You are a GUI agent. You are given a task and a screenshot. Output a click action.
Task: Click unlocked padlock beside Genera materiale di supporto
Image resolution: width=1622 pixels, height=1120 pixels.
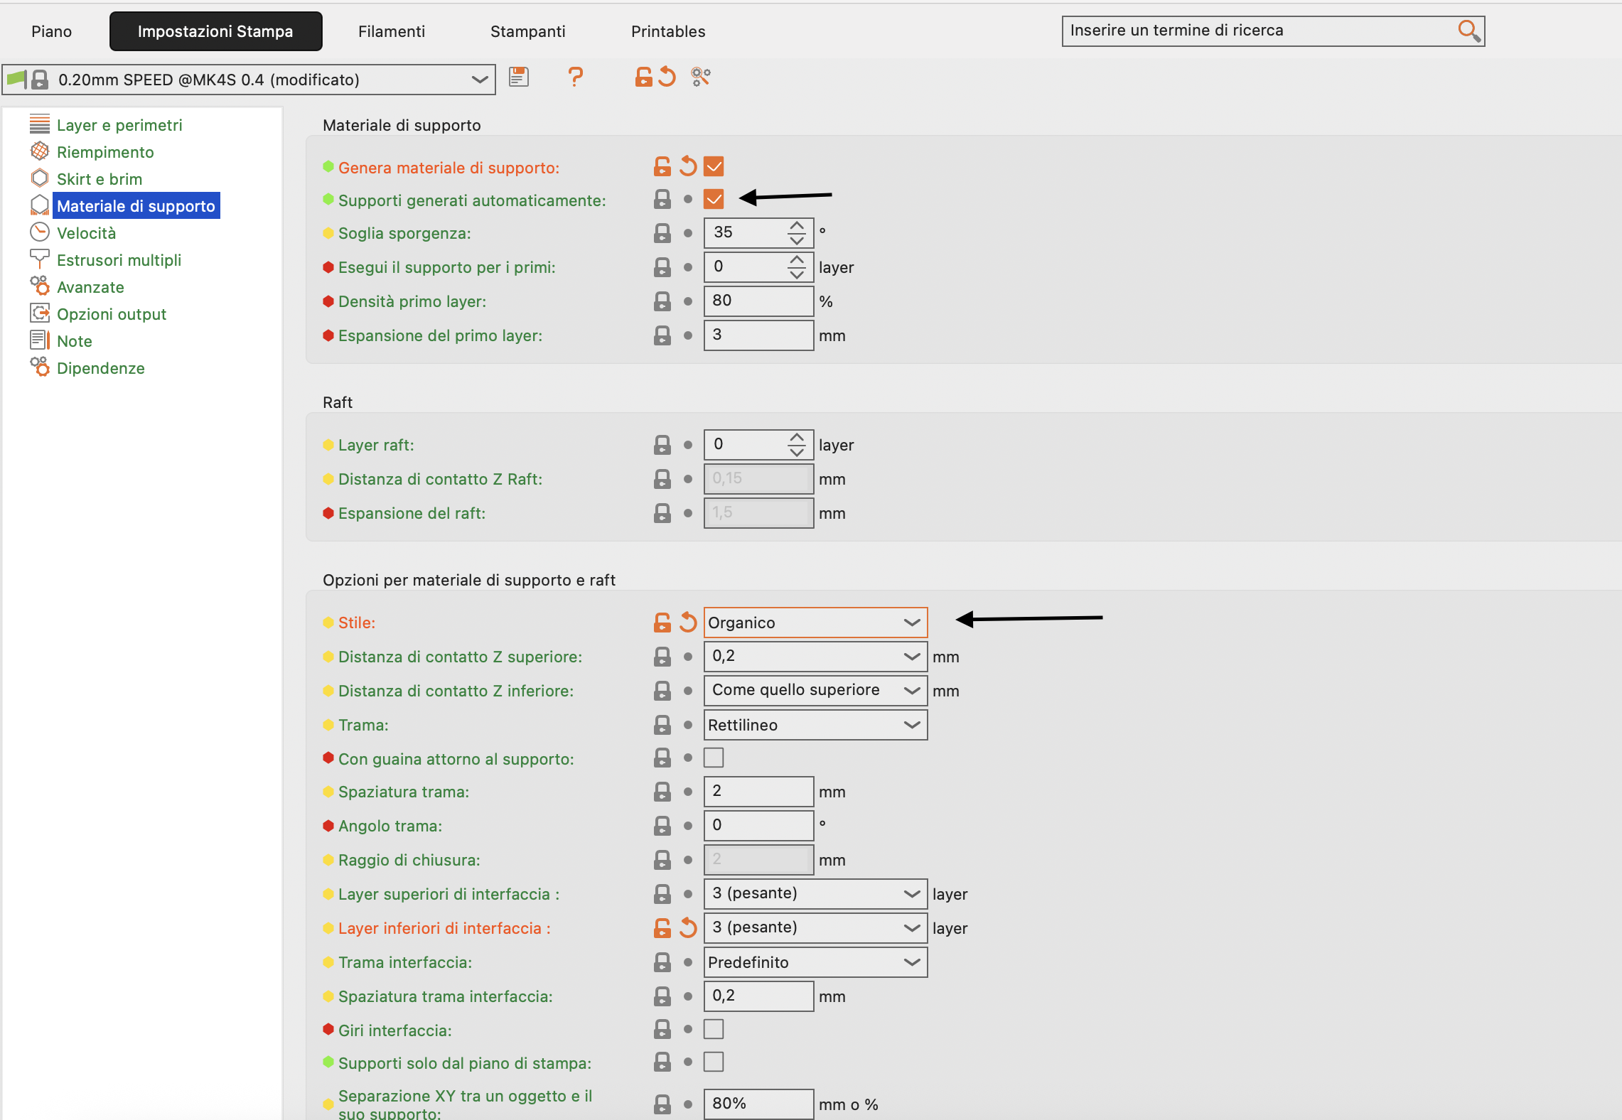[662, 167]
